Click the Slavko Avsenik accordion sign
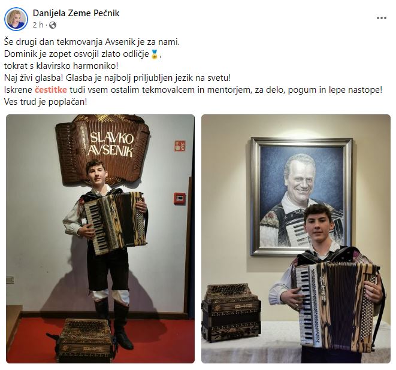The image size is (396, 370). pos(102,150)
